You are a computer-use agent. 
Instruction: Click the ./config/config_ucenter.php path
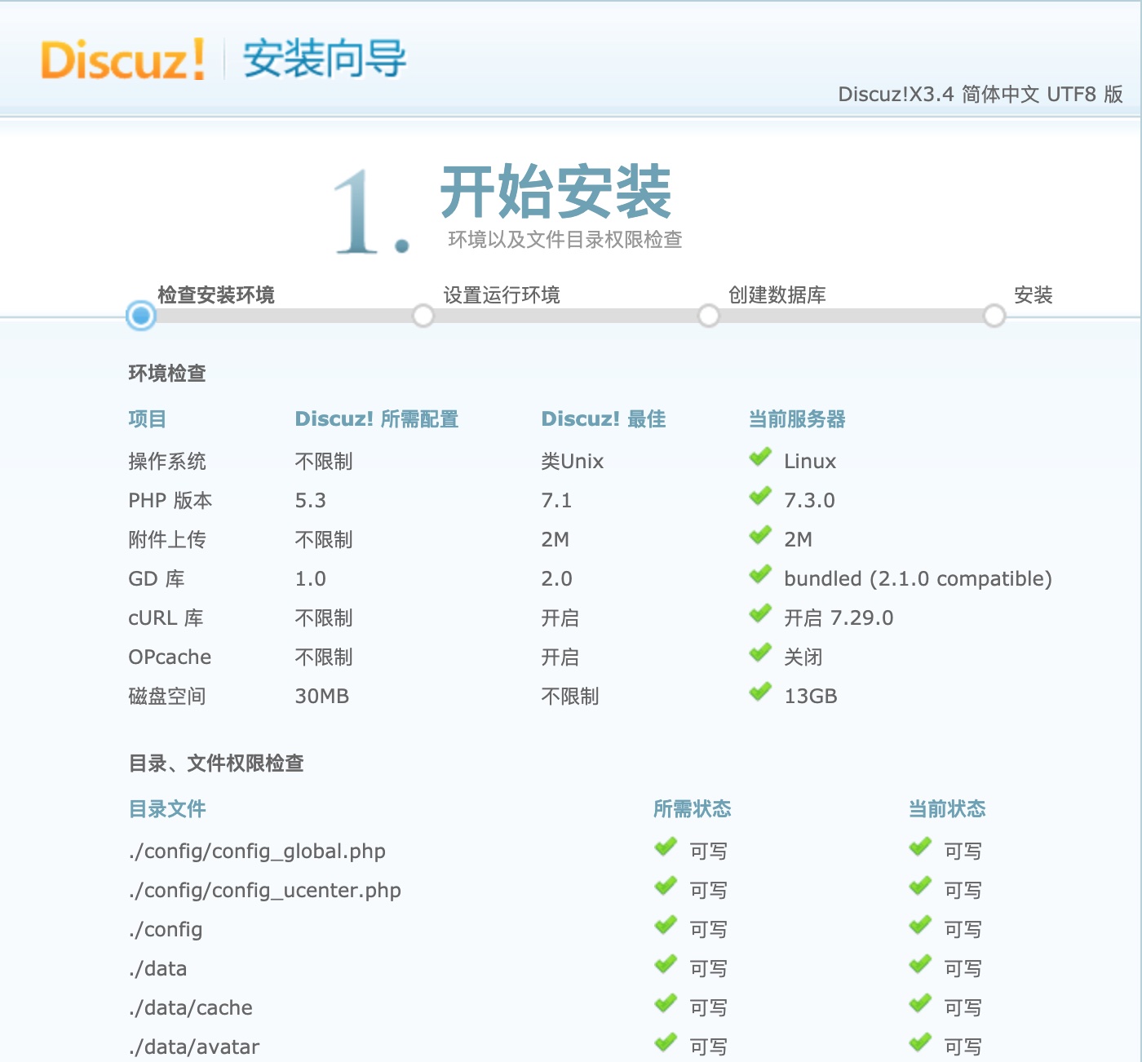click(265, 891)
